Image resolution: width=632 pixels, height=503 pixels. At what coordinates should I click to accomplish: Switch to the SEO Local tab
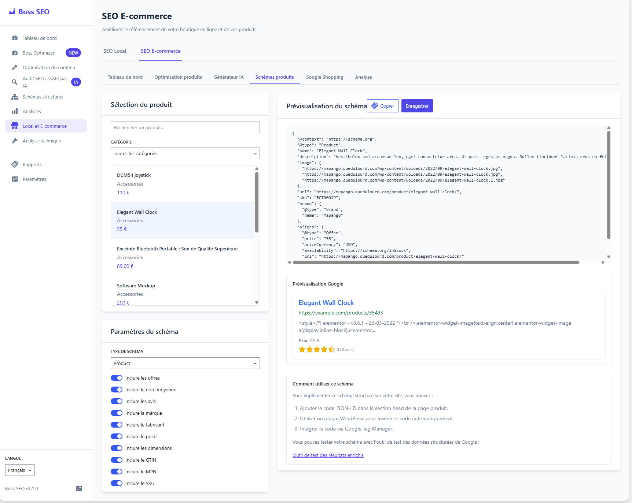[x=115, y=51]
